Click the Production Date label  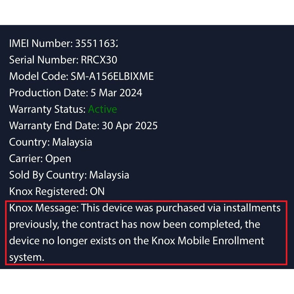48,93
